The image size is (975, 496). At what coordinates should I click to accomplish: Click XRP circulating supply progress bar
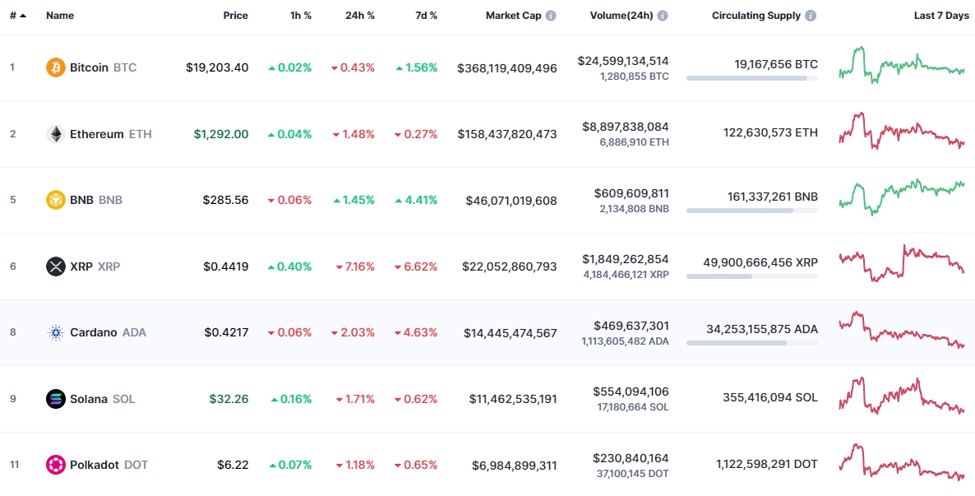point(751,276)
